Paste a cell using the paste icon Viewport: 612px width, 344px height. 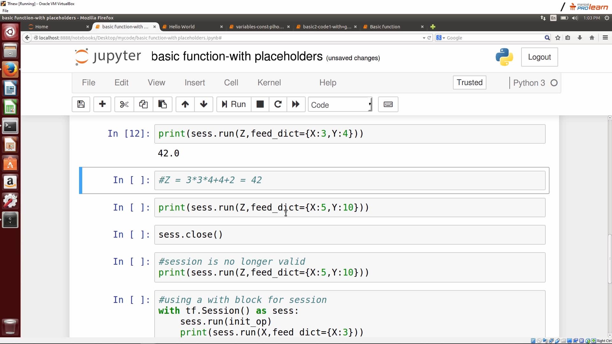(162, 104)
